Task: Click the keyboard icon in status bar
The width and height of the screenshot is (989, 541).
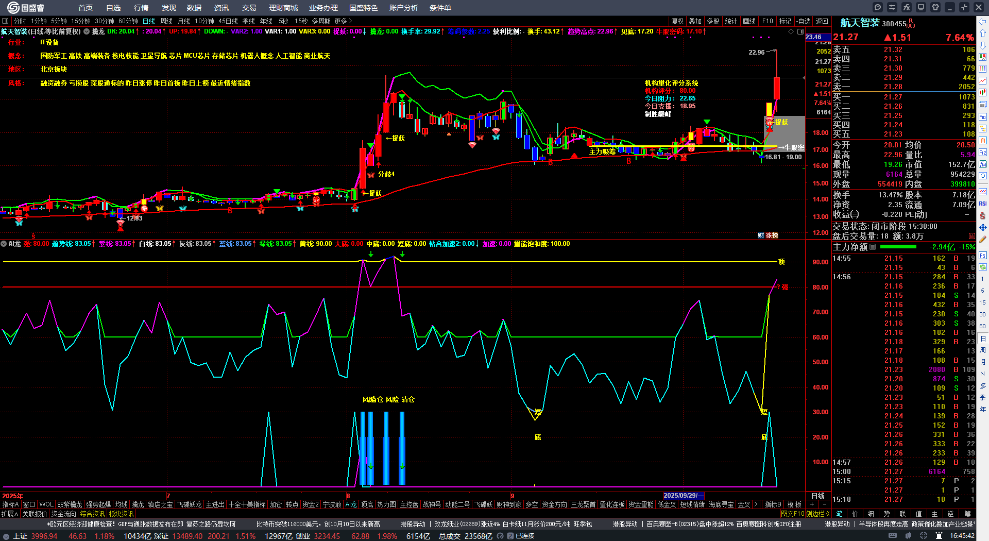Action: click(x=893, y=536)
